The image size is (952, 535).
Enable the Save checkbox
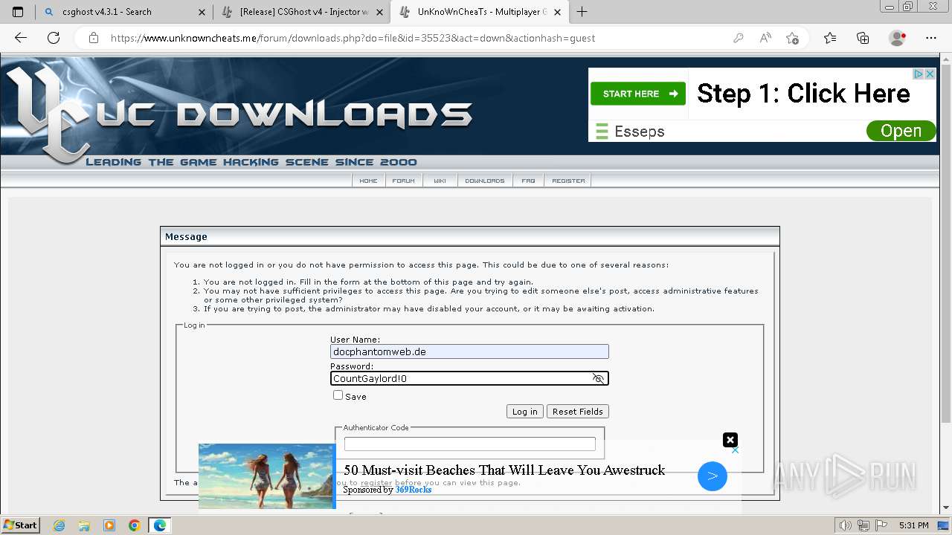point(338,395)
